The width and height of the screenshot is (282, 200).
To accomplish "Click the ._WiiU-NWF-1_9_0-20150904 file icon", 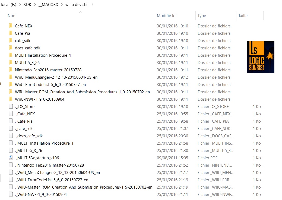I will tap(11, 194).
